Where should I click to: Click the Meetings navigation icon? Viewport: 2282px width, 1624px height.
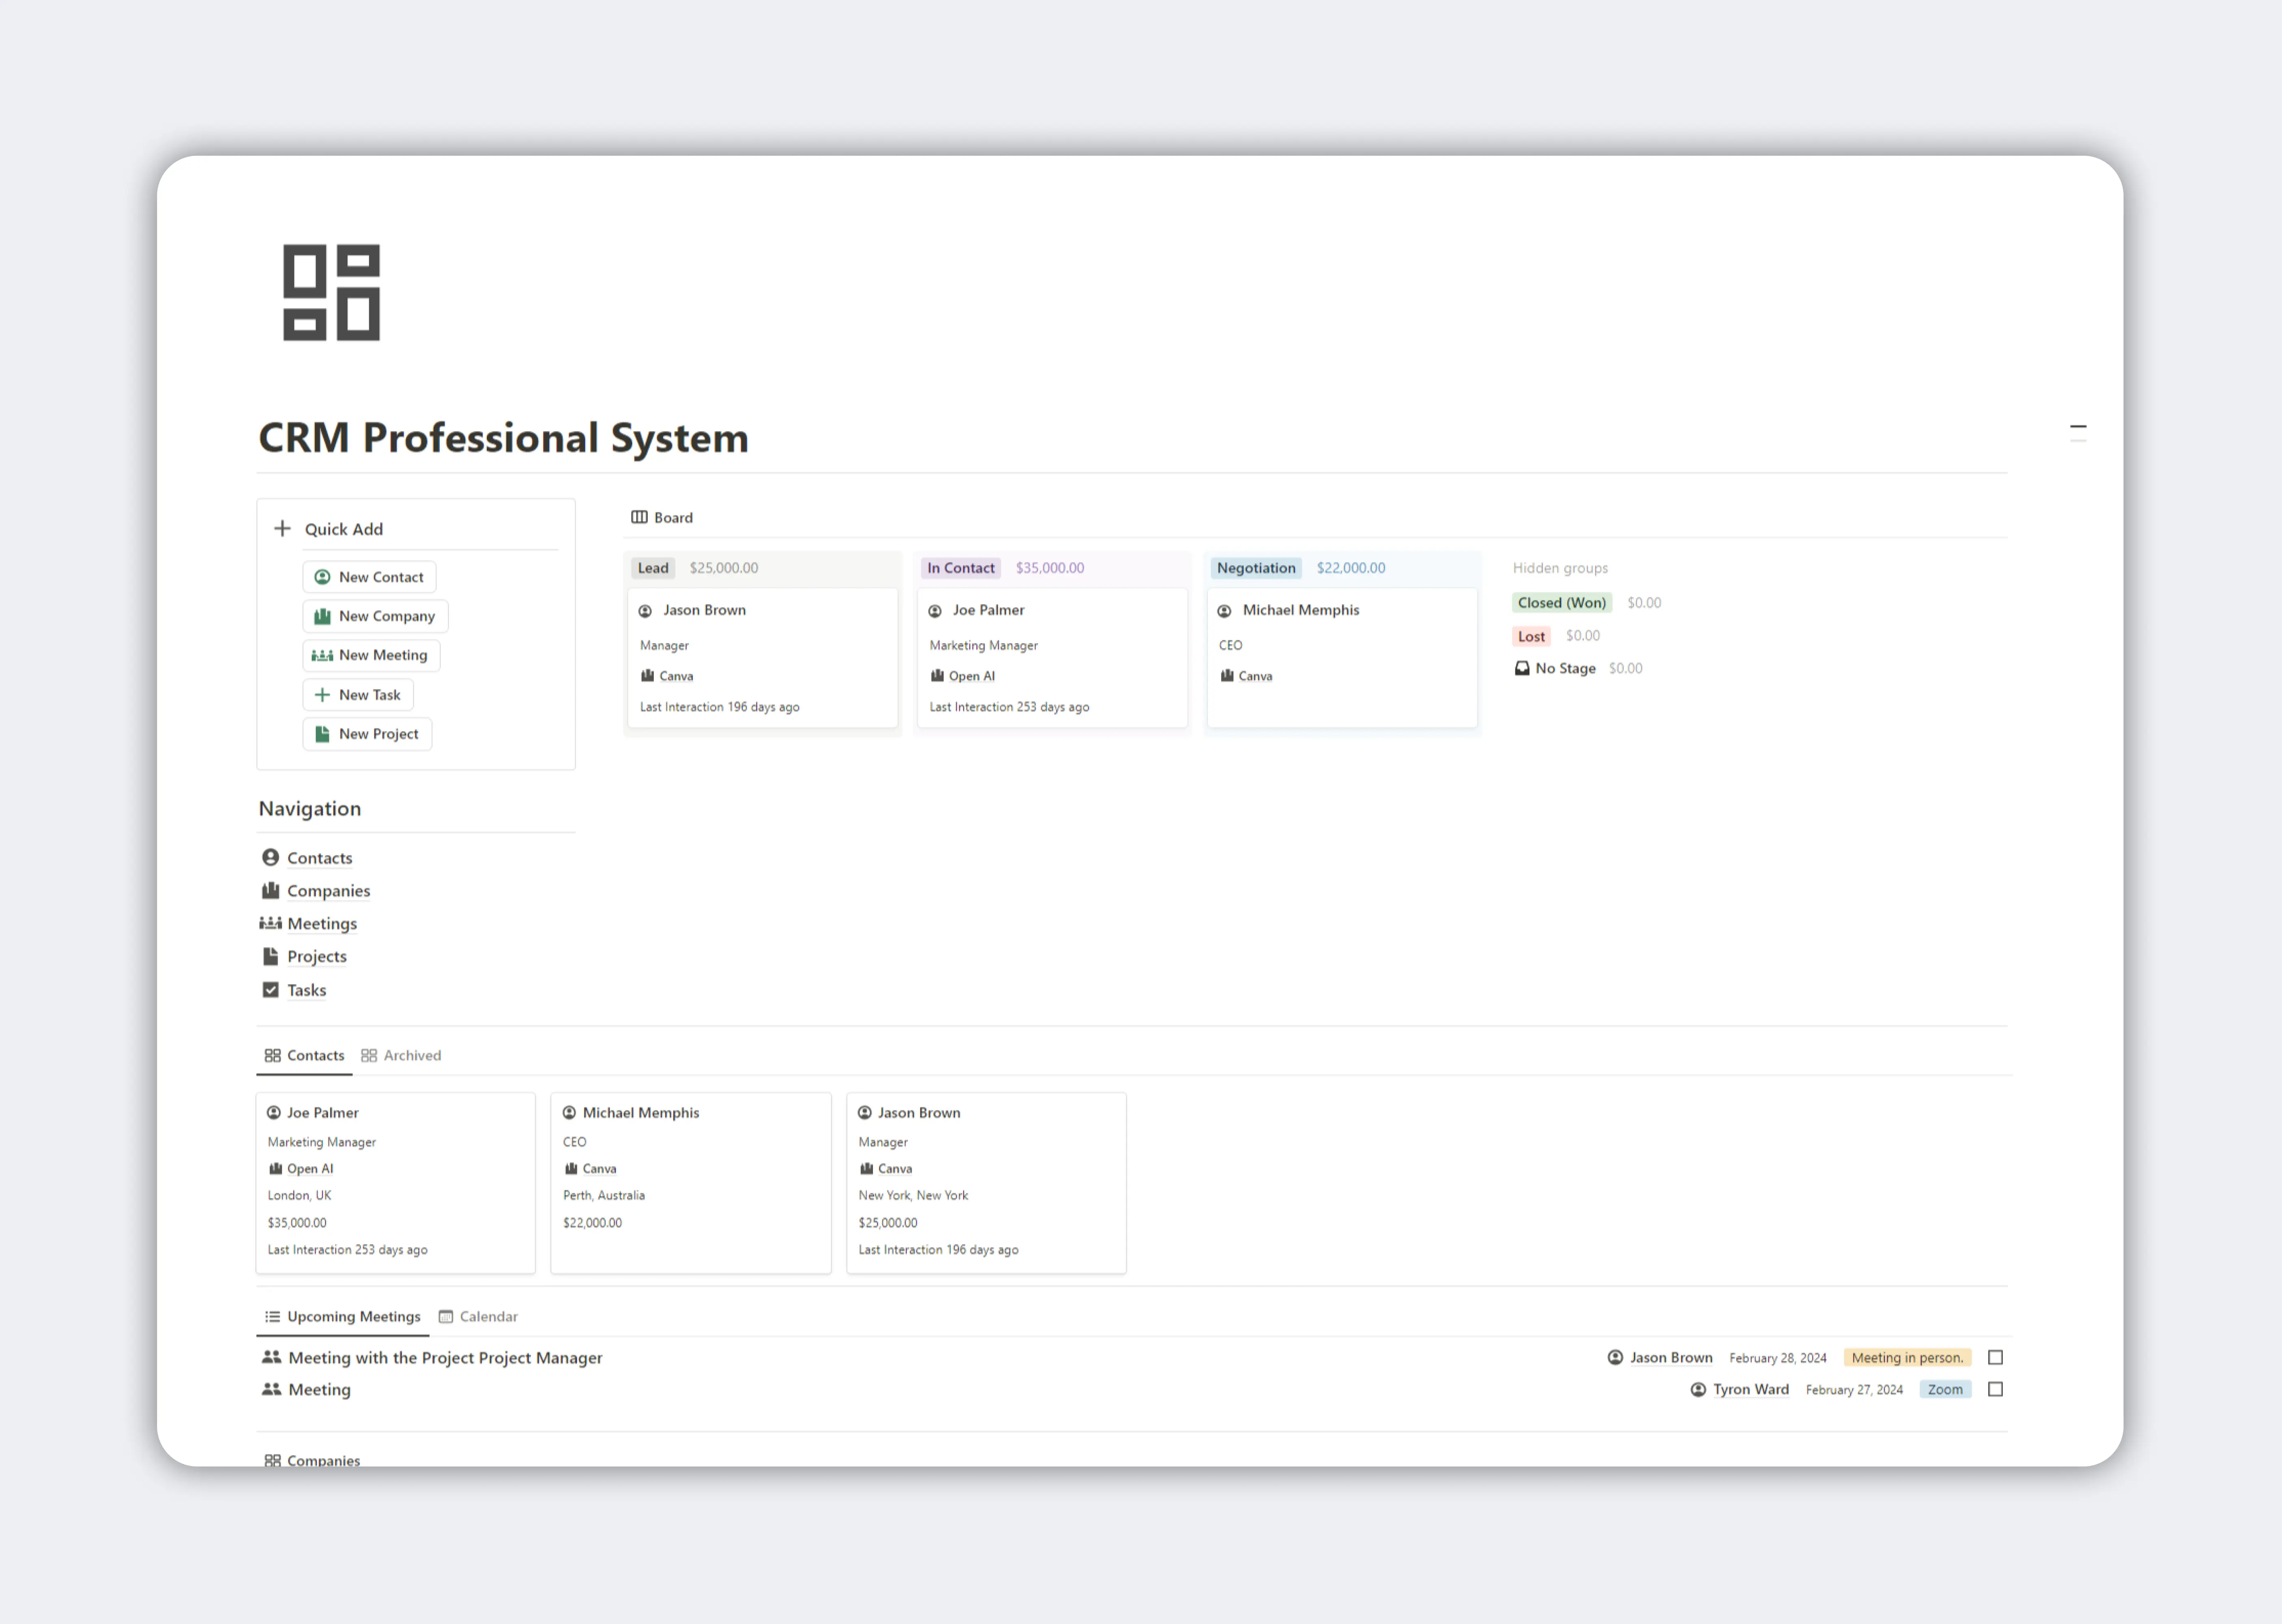[272, 923]
